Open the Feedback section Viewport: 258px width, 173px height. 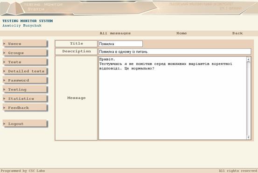click(25, 108)
